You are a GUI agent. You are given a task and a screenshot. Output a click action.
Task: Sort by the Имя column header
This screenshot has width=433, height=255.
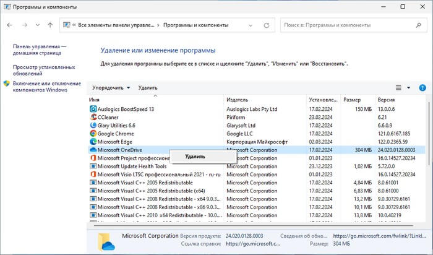point(156,100)
